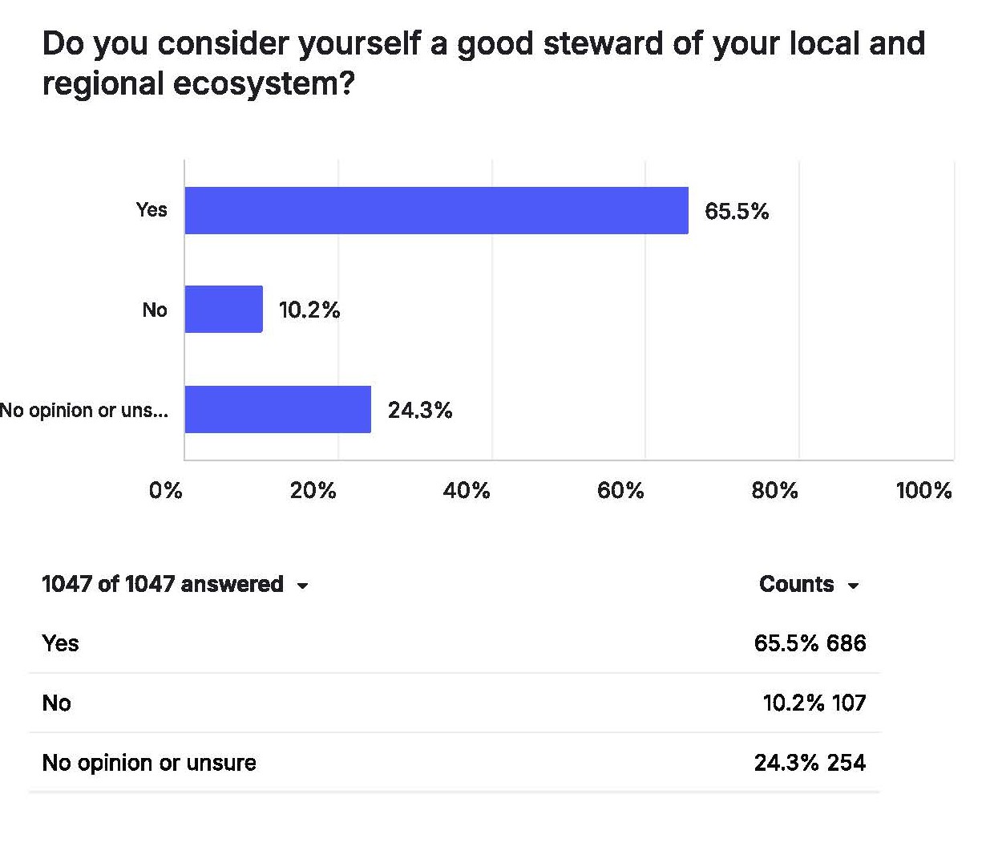Click the blue Yes bar in chart

[436, 210]
